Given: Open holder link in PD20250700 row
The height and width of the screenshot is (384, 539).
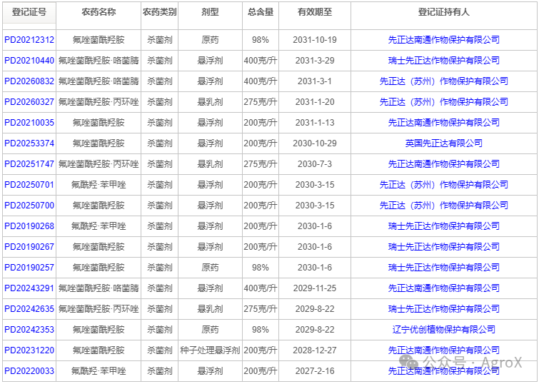Looking at the screenshot, I should tap(444, 206).
